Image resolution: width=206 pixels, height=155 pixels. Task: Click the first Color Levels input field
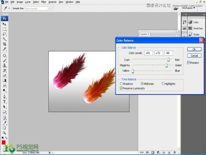149,53
